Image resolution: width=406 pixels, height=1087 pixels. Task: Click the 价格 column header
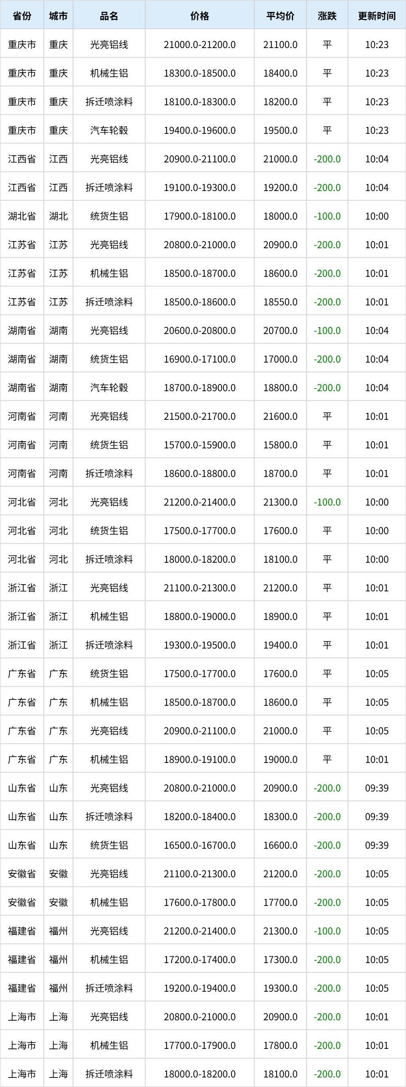click(x=200, y=16)
